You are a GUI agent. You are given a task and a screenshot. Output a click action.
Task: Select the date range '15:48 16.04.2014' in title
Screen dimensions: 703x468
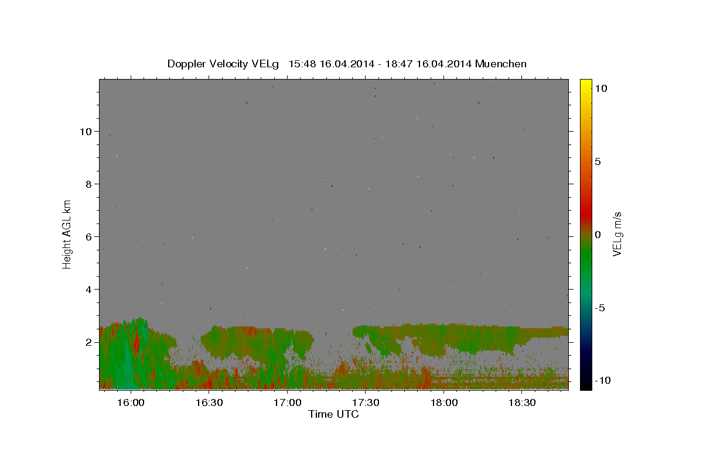point(330,64)
